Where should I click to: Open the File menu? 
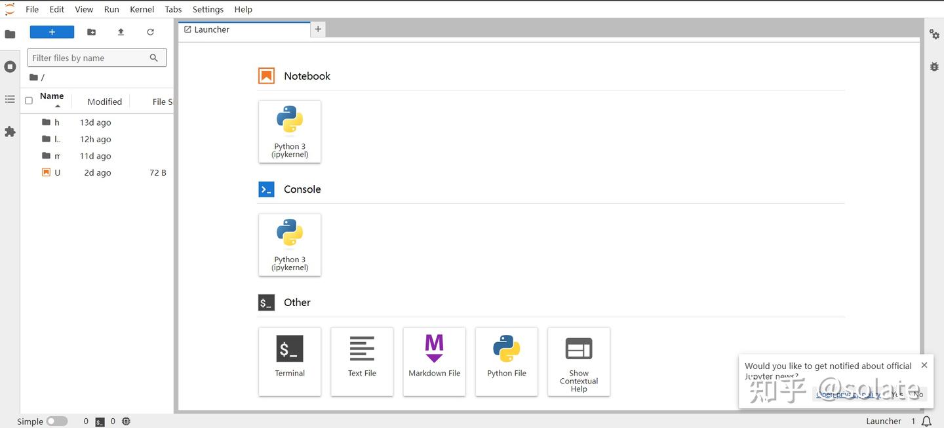(32, 9)
